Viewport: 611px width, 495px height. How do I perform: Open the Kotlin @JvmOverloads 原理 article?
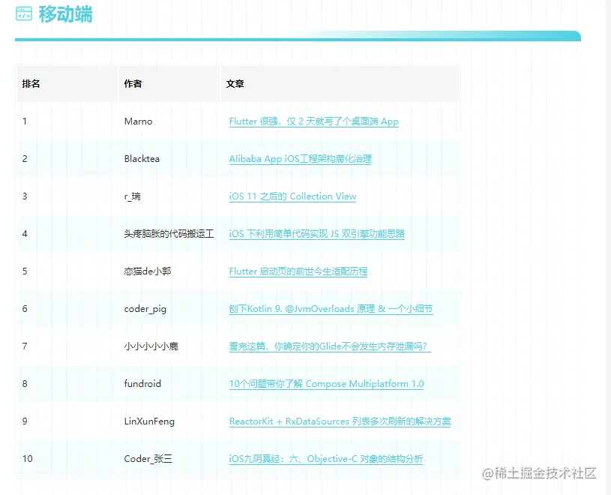tap(333, 309)
